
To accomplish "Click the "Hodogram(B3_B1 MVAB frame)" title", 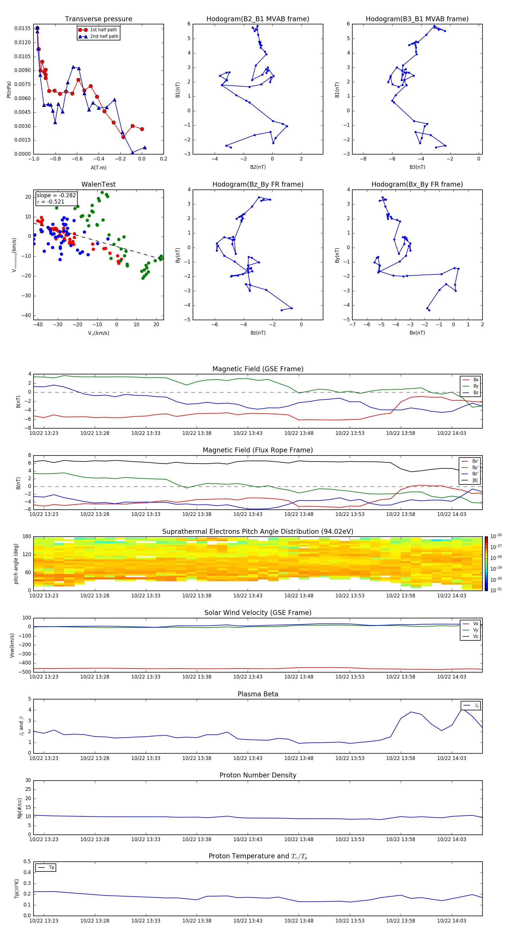I will 417,19.
